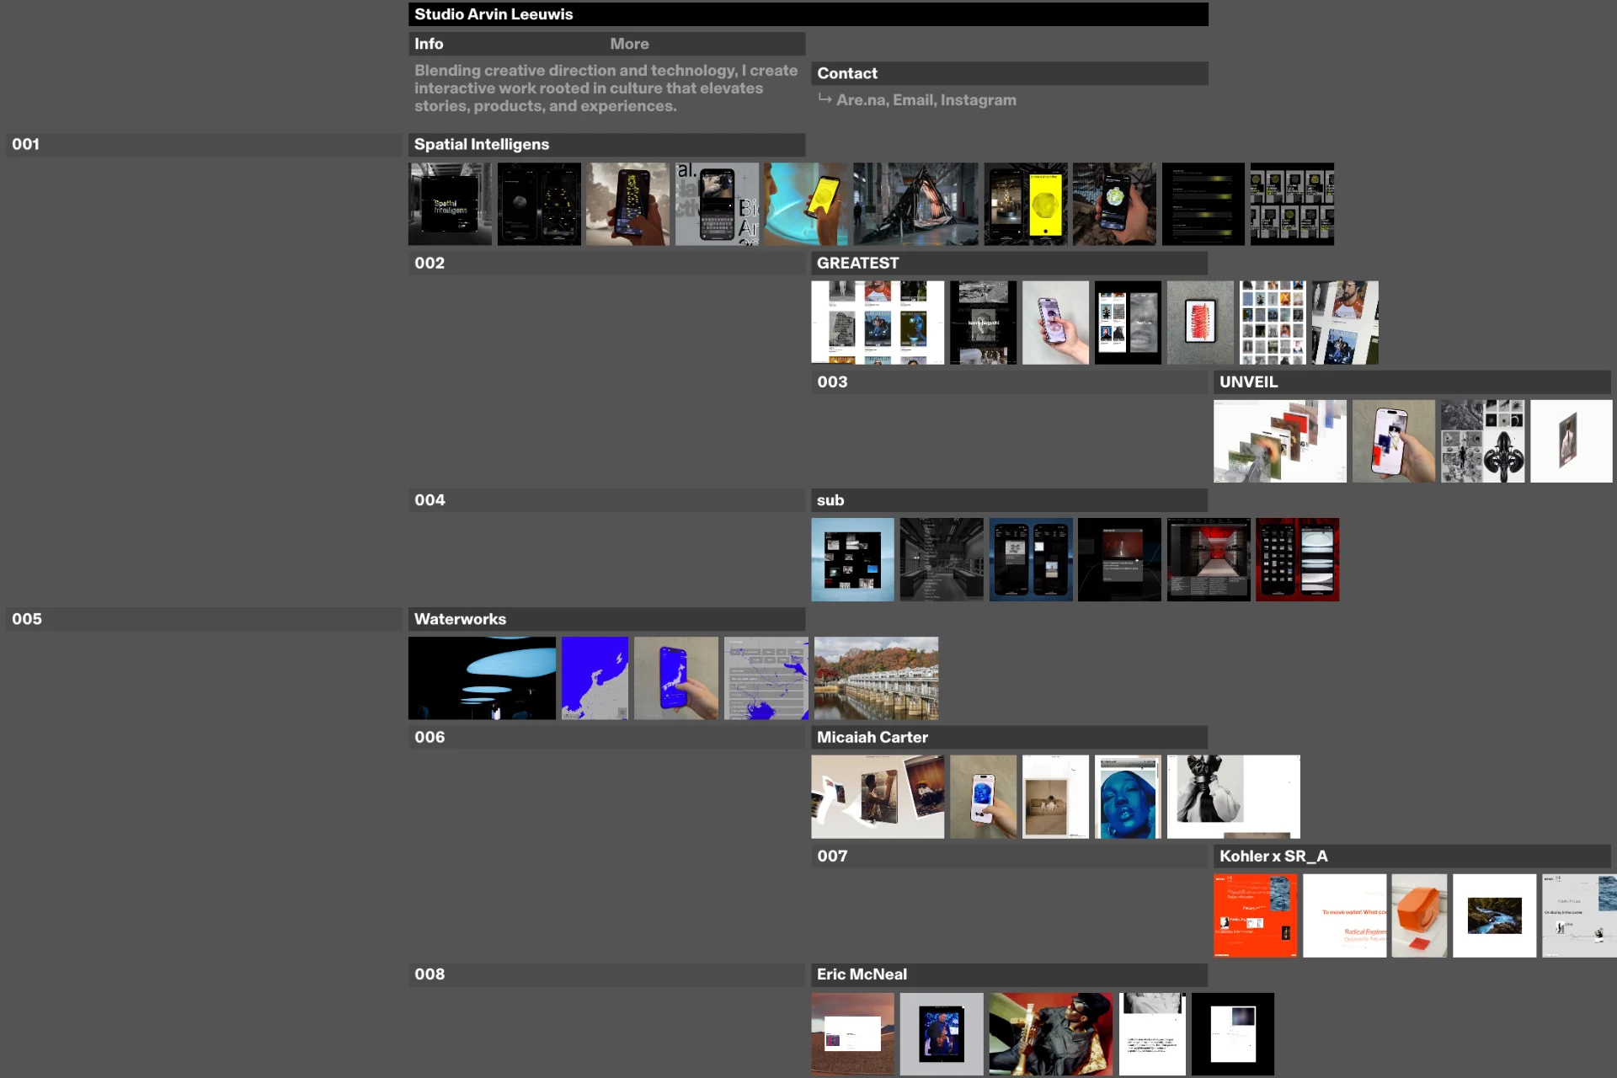Click the Studio Arvin Leeuwis header
Viewport: 1617px width, 1078px height.
click(x=494, y=13)
